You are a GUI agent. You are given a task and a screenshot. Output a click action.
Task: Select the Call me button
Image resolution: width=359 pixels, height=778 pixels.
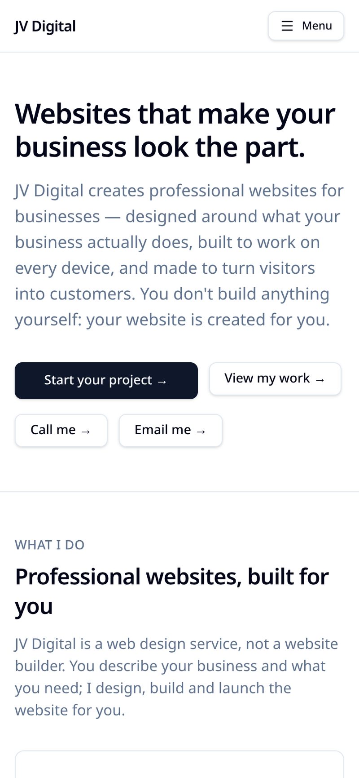coord(61,431)
